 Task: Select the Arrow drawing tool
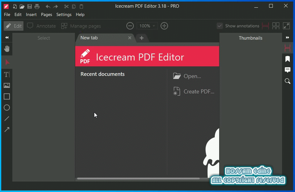7,129
